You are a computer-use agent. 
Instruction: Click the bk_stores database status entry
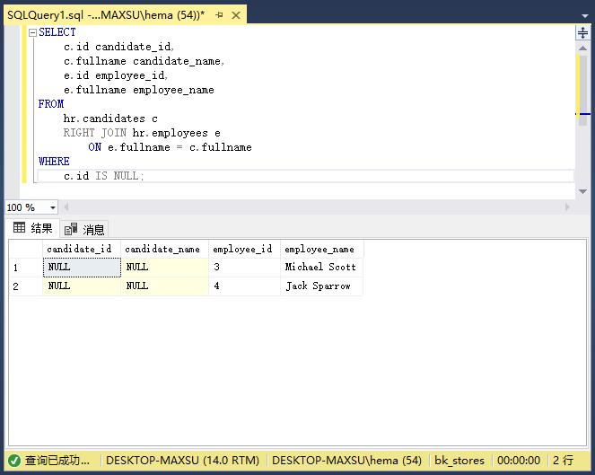click(x=459, y=461)
